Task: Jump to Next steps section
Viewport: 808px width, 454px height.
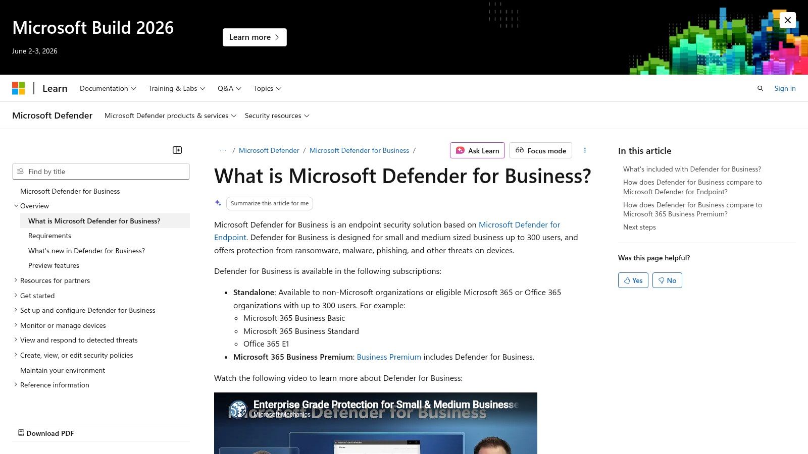Action: point(639,227)
